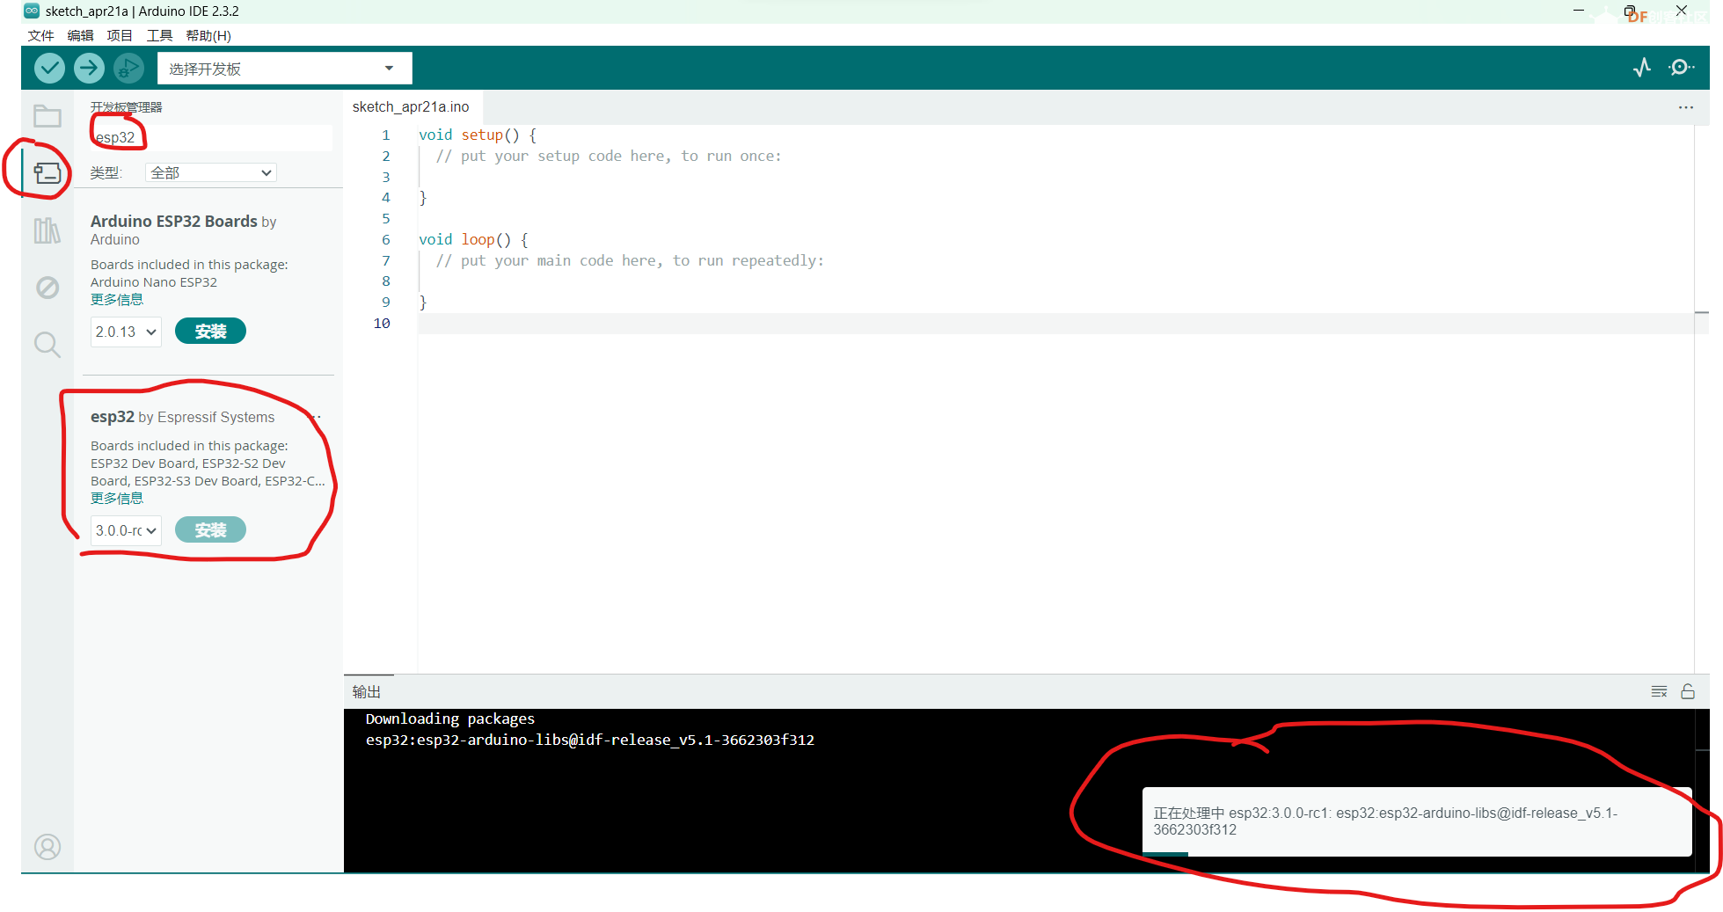Screen dimensions: 1723x912
Task: Open the Sketchbook folder sidebar icon
Action: (47, 116)
